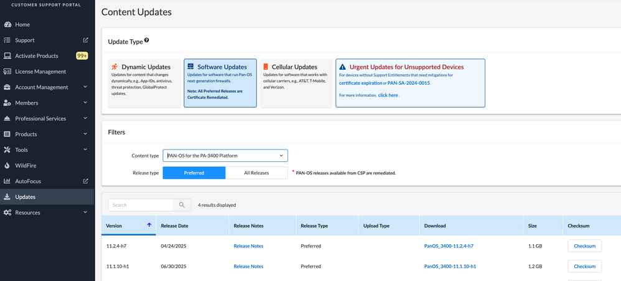Expand the Professional Services chevron
The height and width of the screenshot is (281, 621).
[85, 118]
